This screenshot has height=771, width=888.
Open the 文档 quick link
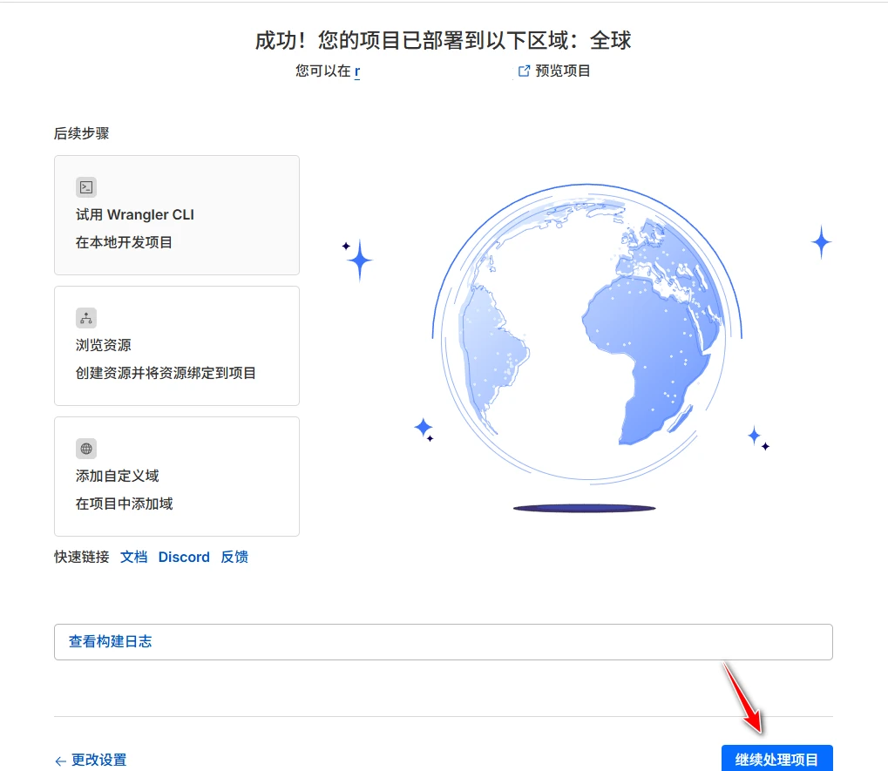(133, 558)
